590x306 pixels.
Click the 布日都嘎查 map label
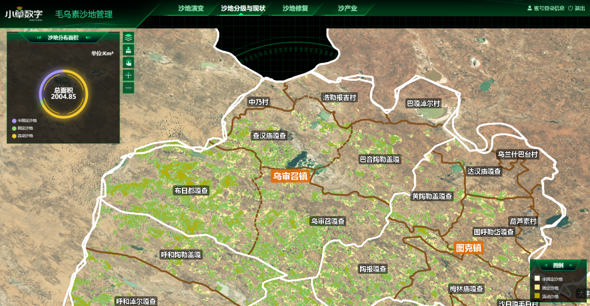click(191, 190)
